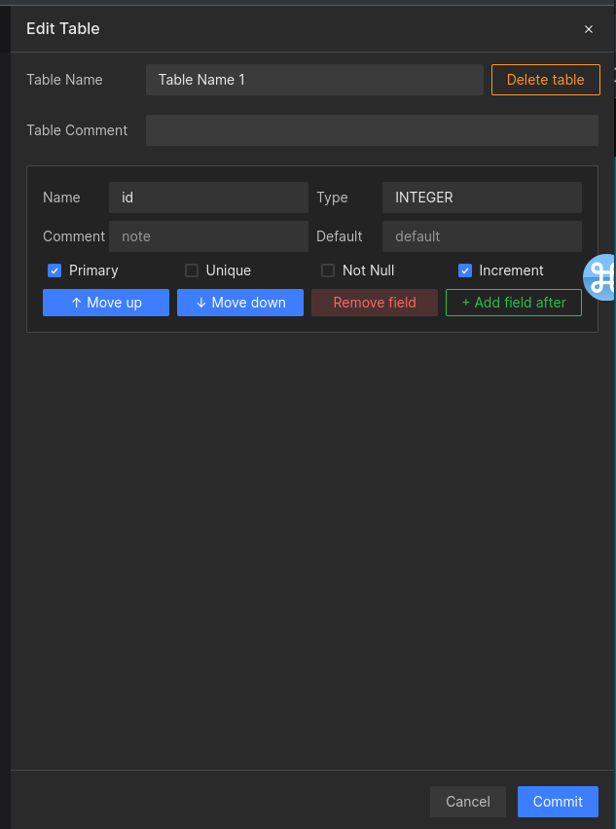The image size is (616, 829).
Task: Click the field Comment note input
Action: tap(208, 236)
